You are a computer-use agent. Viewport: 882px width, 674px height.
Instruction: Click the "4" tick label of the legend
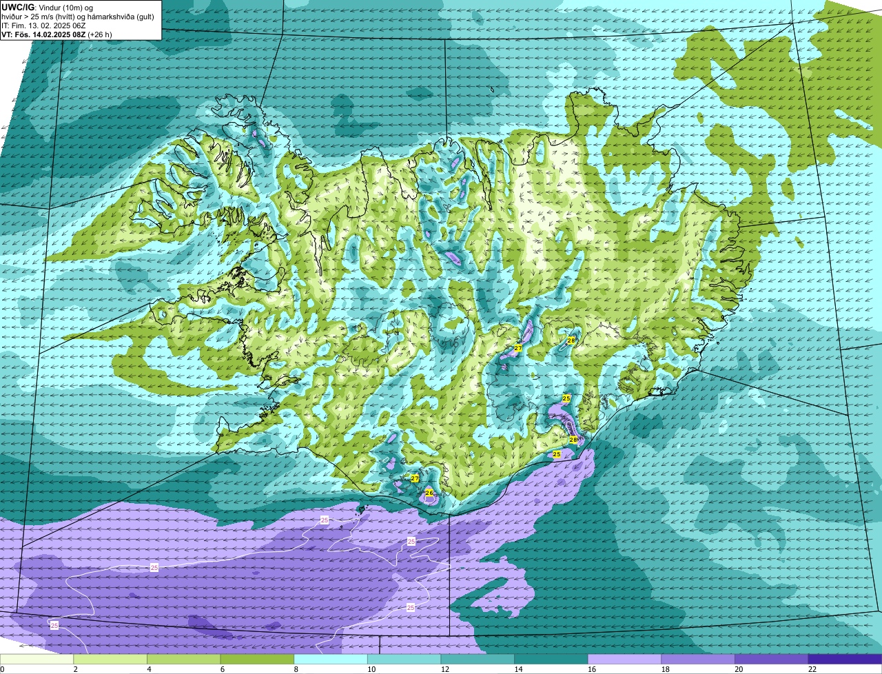[x=149, y=669]
